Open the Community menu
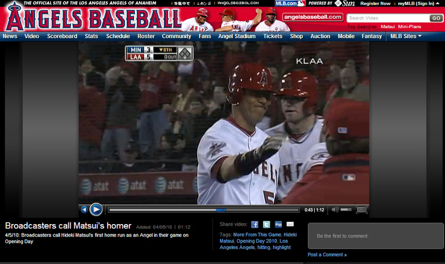The image size is (445, 264). coord(177,36)
